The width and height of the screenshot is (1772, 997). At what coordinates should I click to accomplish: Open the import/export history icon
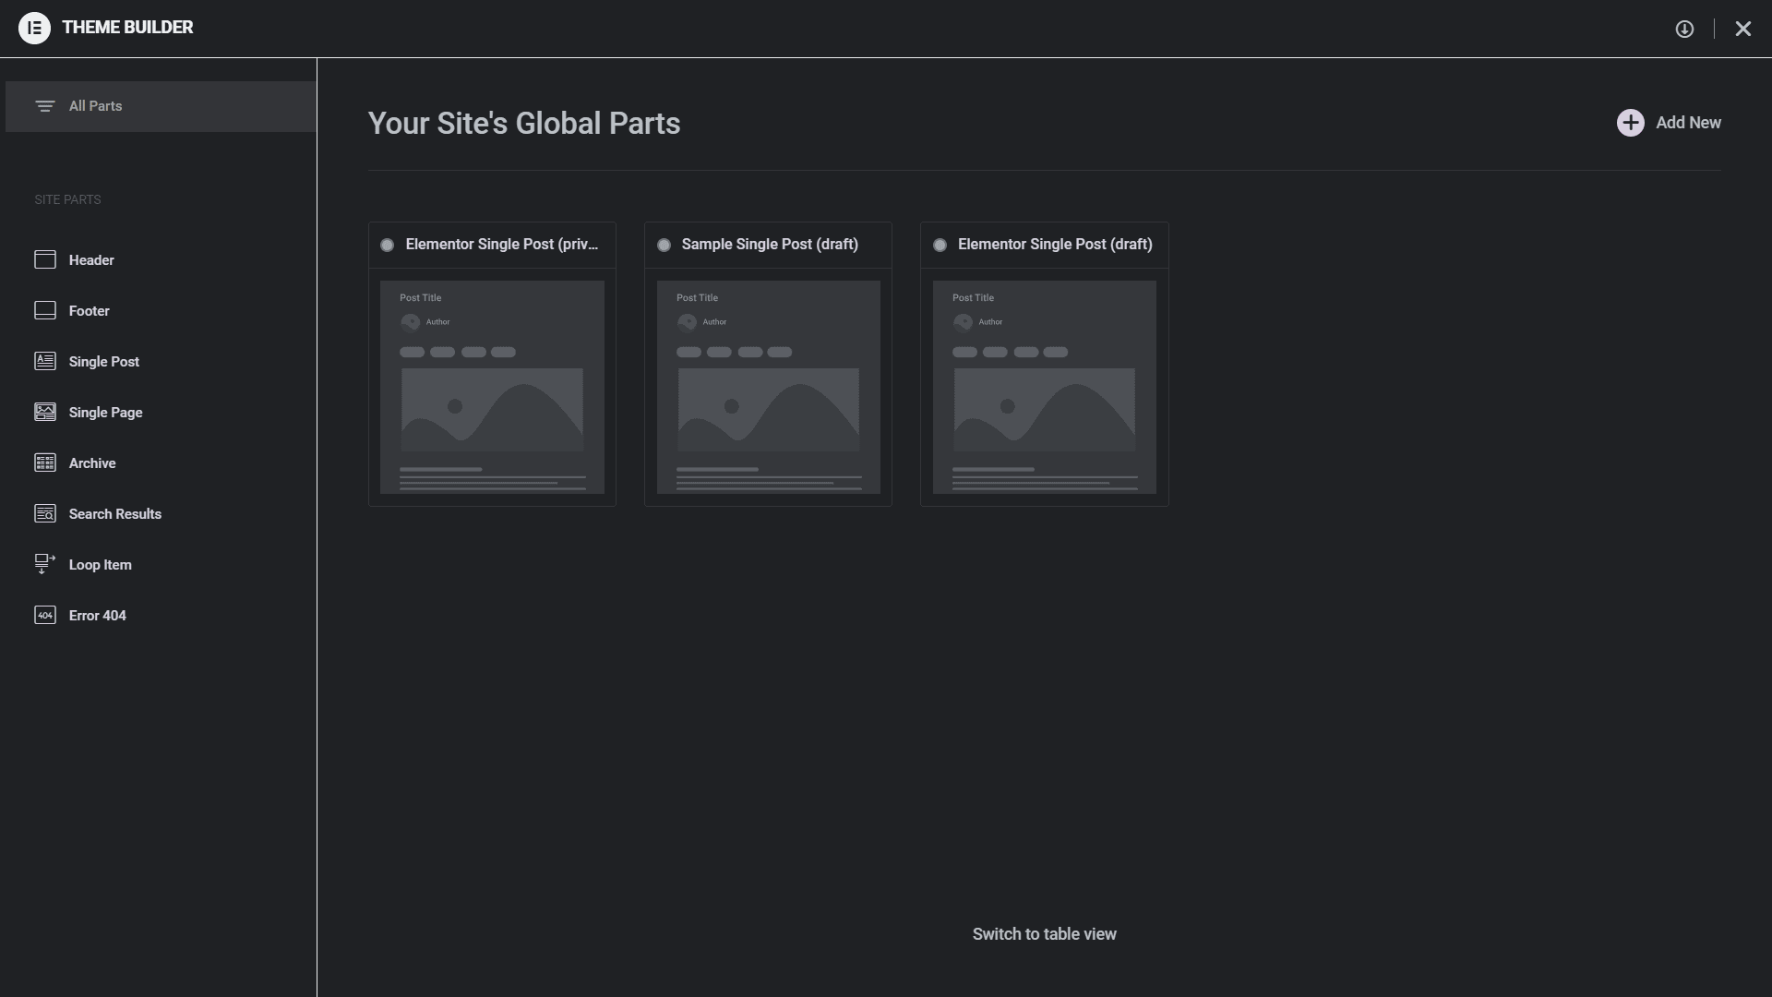pos(1685,29)
